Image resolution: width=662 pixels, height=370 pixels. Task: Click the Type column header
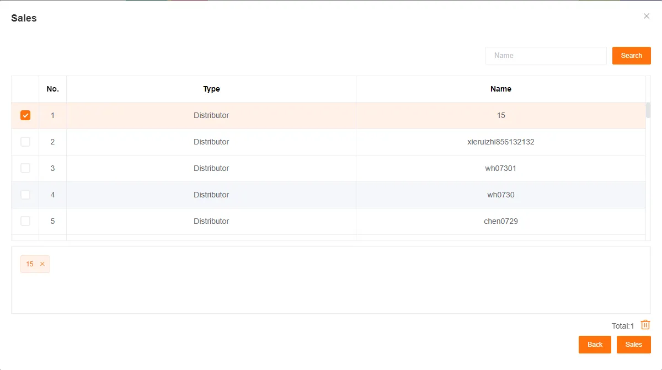coord(211,89)
